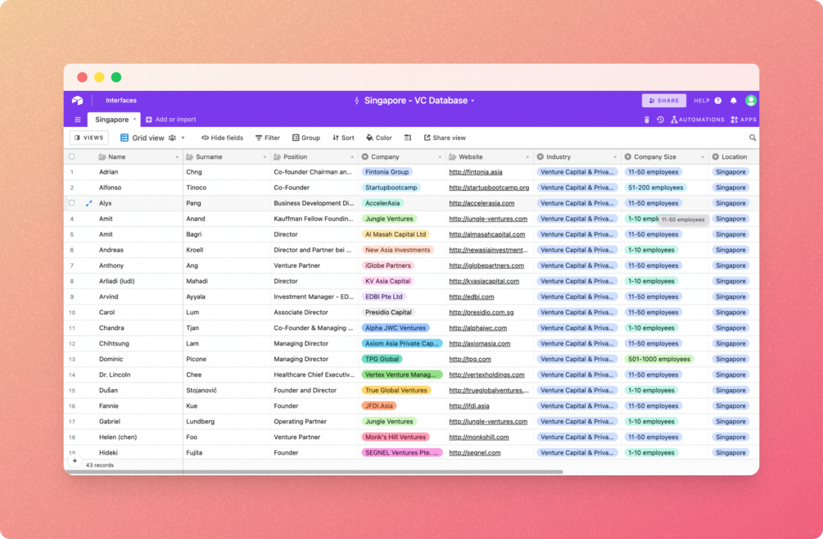
Task: Click the '43 records' count
Action: point(100,465)
